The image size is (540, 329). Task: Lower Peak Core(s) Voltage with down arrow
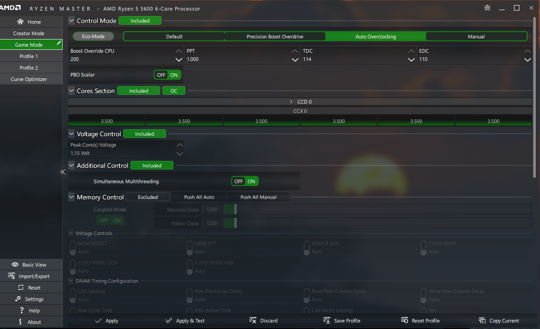point(179,154)
